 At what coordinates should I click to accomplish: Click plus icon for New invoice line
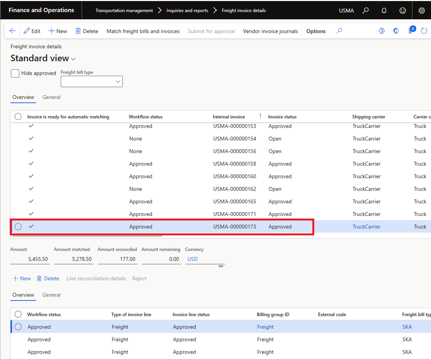click(x=16, y=278)
